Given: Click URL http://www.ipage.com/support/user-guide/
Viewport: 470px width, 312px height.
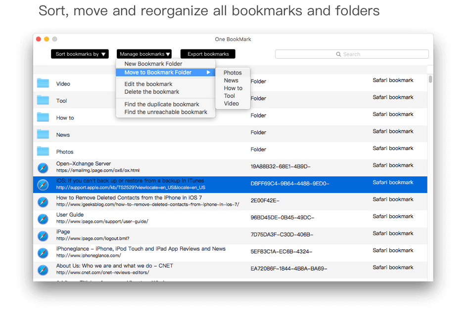Looking at the screenshot, I should pos(102,222).
